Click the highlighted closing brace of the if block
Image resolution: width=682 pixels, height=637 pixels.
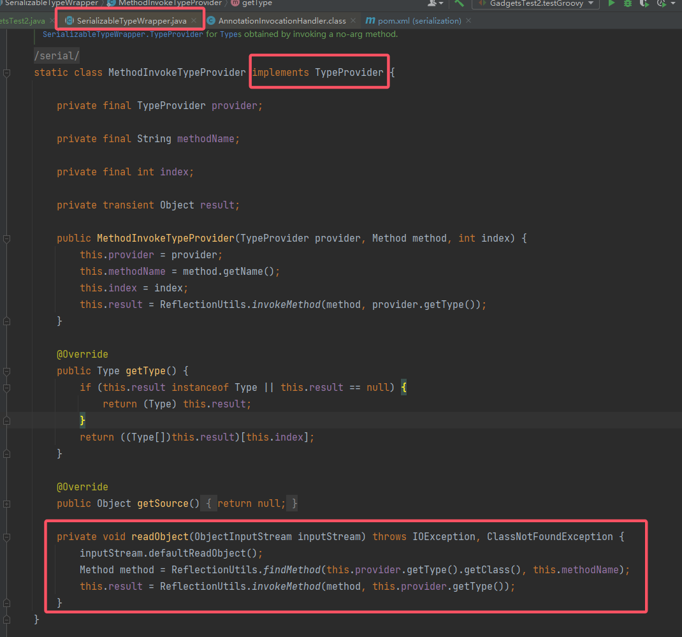point(82,421)
